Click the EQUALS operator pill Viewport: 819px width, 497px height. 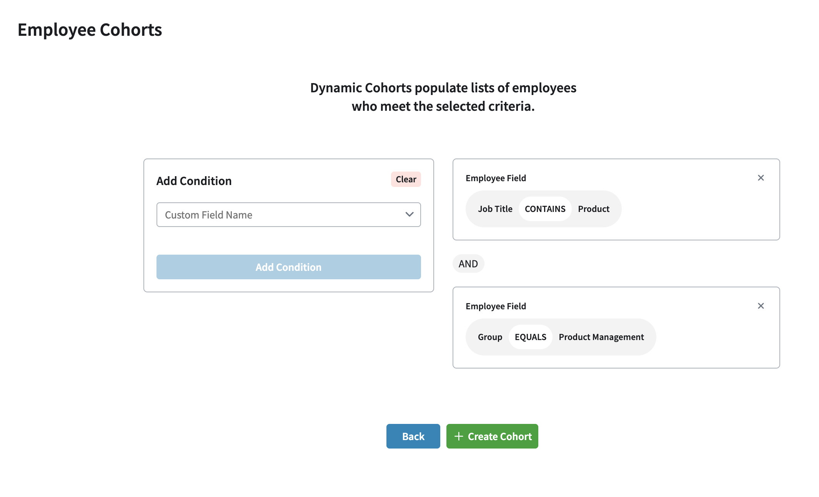[x=530, y=337]
